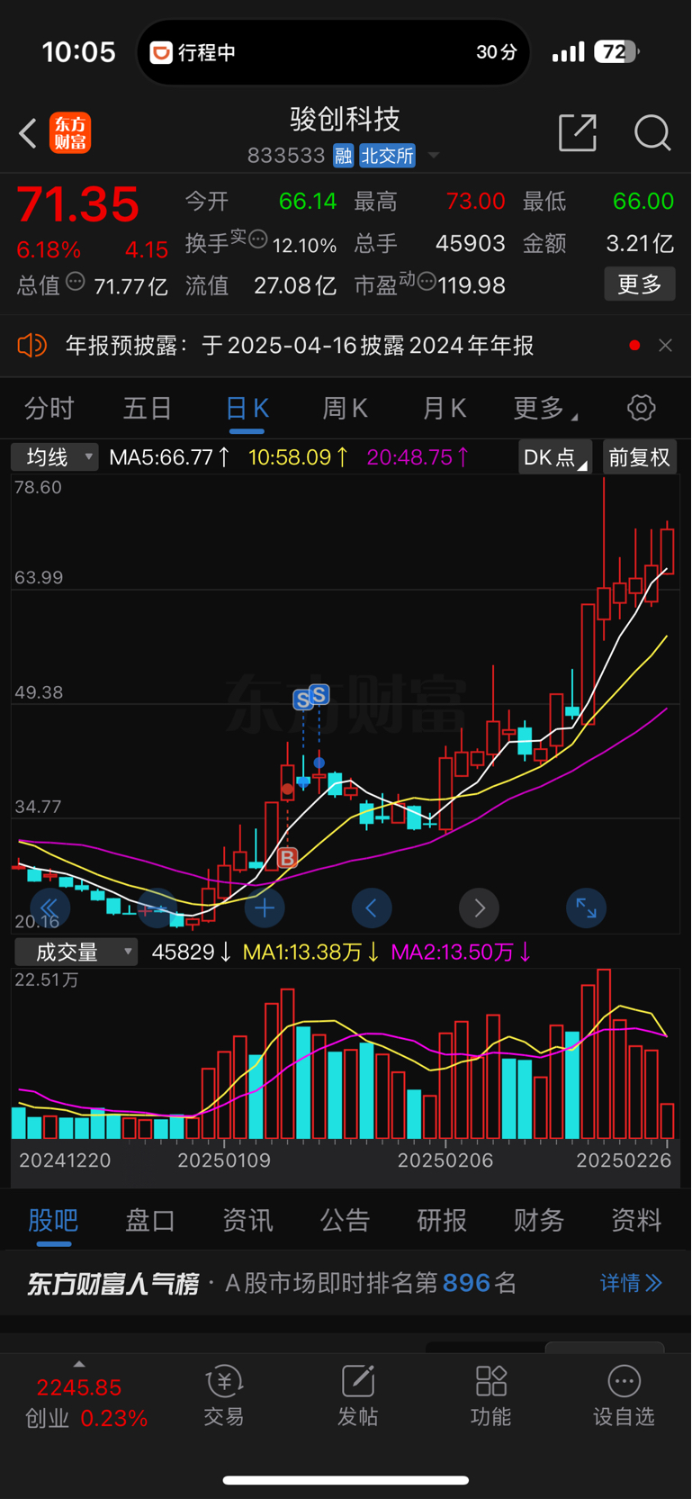Tap MA2:13.50万 volume average label
The width and height of the screenshot is (692, 1499).
pos(461,953)
